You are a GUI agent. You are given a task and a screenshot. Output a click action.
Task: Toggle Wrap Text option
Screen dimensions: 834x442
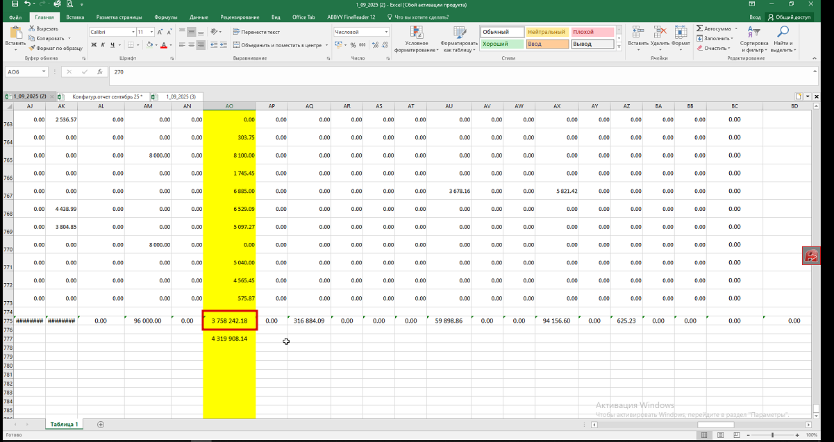click(x=256, y=32)
